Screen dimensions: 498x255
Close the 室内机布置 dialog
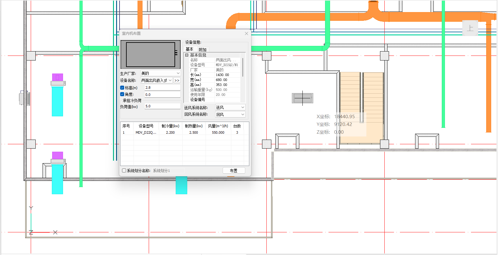click(246, 34)
